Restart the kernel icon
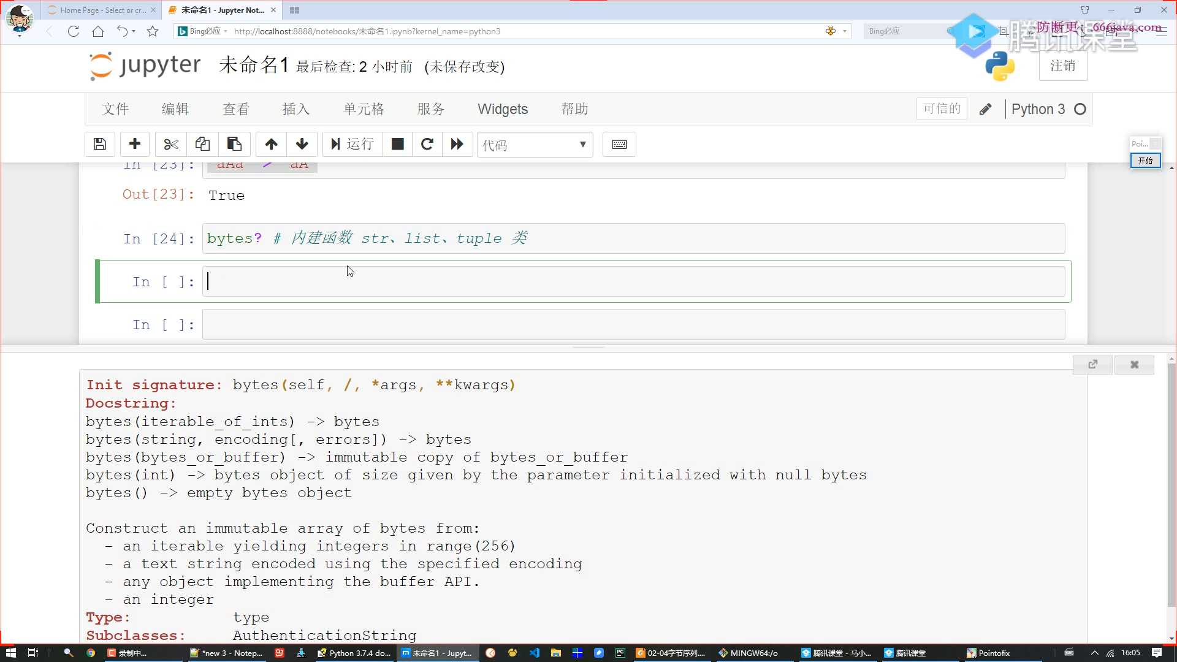The image size is (1177, 662). point(427,144)
